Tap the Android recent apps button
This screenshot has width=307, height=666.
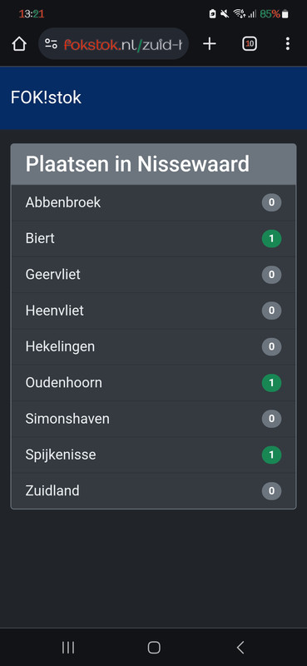(68, 648)
